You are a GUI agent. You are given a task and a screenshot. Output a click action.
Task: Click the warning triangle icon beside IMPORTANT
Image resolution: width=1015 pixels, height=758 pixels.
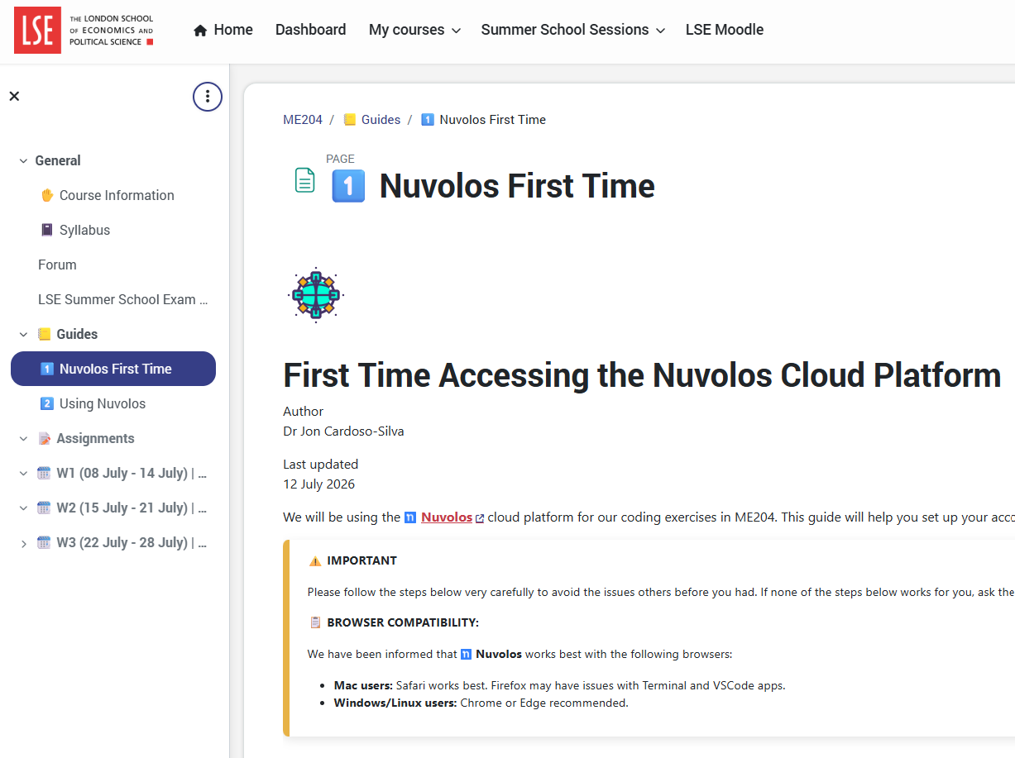pyautogui.click(x=315, y=560)
